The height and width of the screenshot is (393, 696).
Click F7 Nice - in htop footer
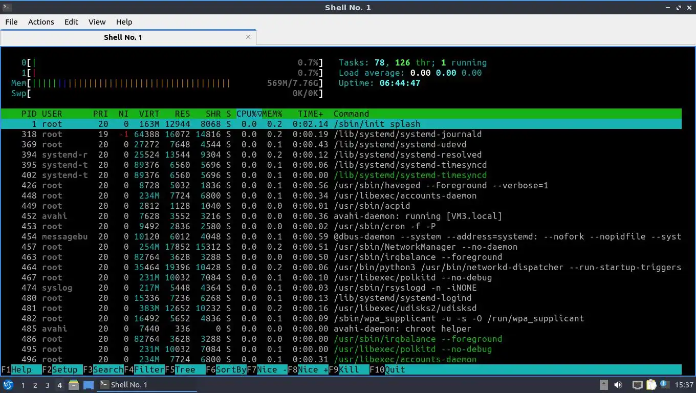[x=267, y=369]
